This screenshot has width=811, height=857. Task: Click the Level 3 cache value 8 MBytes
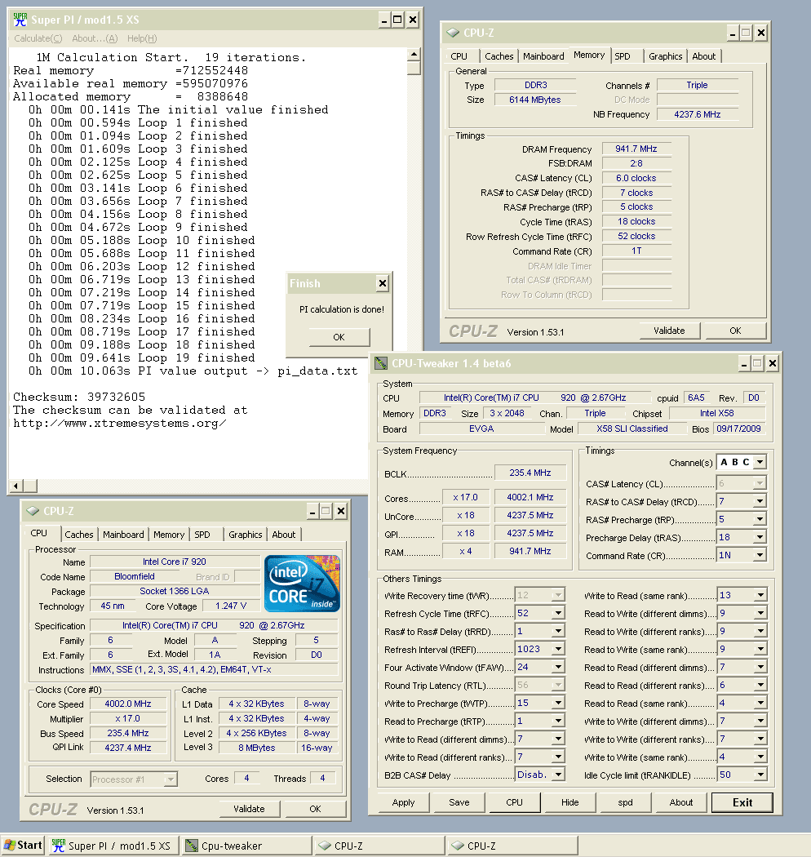click(x=257, y=748)
